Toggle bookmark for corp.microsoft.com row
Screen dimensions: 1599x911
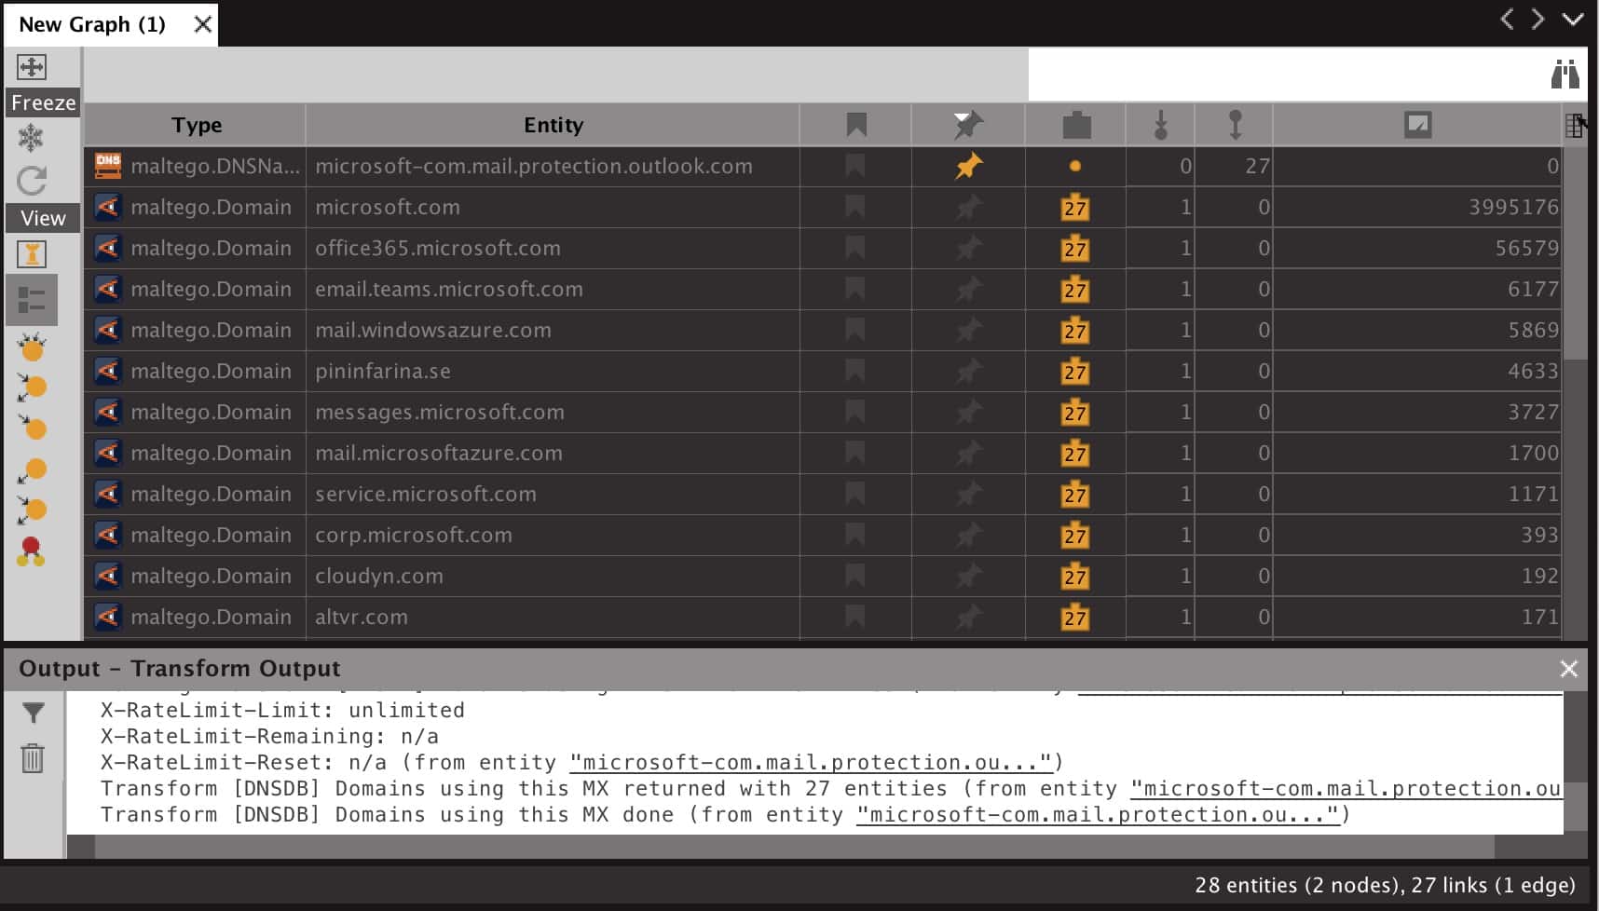point(854,535)
